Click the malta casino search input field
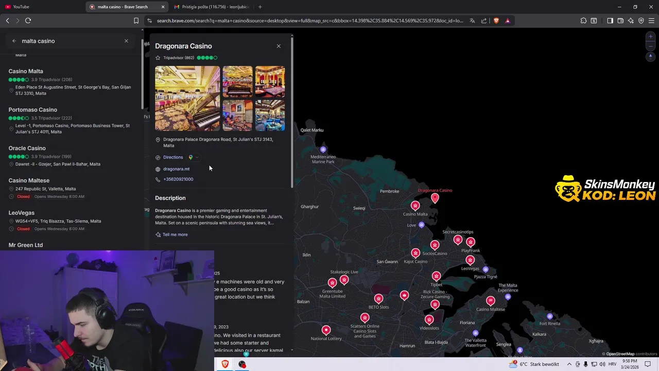 coord(70,41)
